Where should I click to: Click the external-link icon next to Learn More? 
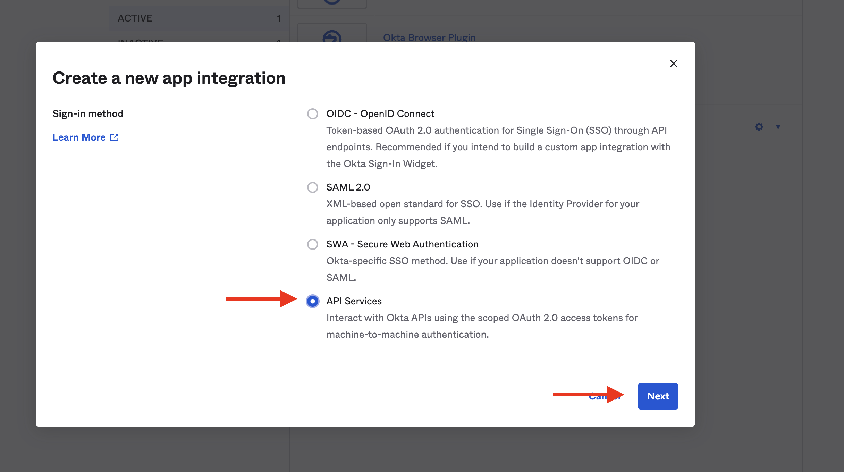pos(114,137)
